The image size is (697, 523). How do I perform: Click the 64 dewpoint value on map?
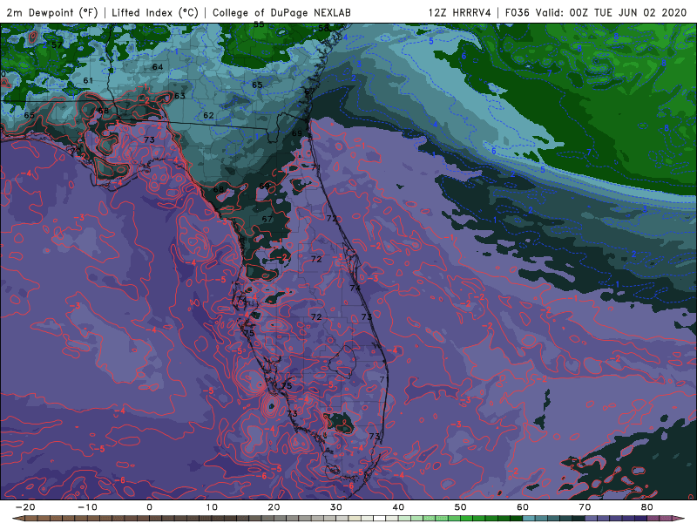click(158, 67)
